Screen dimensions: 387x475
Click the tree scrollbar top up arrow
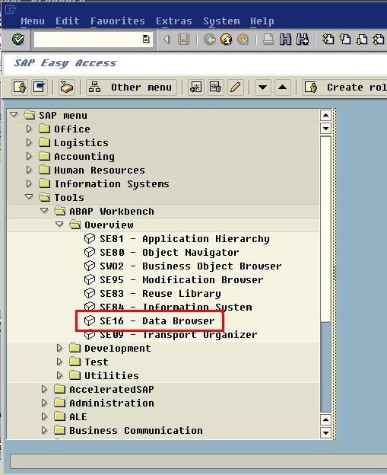(x=325, y=116)
